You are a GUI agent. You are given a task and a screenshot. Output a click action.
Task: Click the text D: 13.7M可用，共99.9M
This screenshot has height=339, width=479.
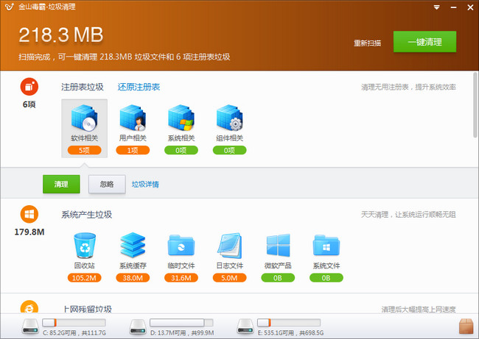click(182, 333)
